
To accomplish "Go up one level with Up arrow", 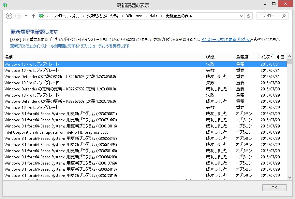I will 34,16.
